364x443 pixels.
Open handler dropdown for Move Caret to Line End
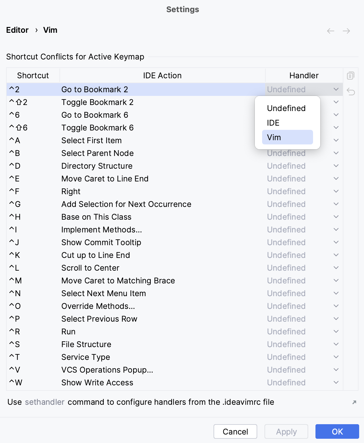(336, 178)
